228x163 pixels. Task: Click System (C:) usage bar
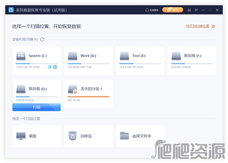click(x=36, y=64)
